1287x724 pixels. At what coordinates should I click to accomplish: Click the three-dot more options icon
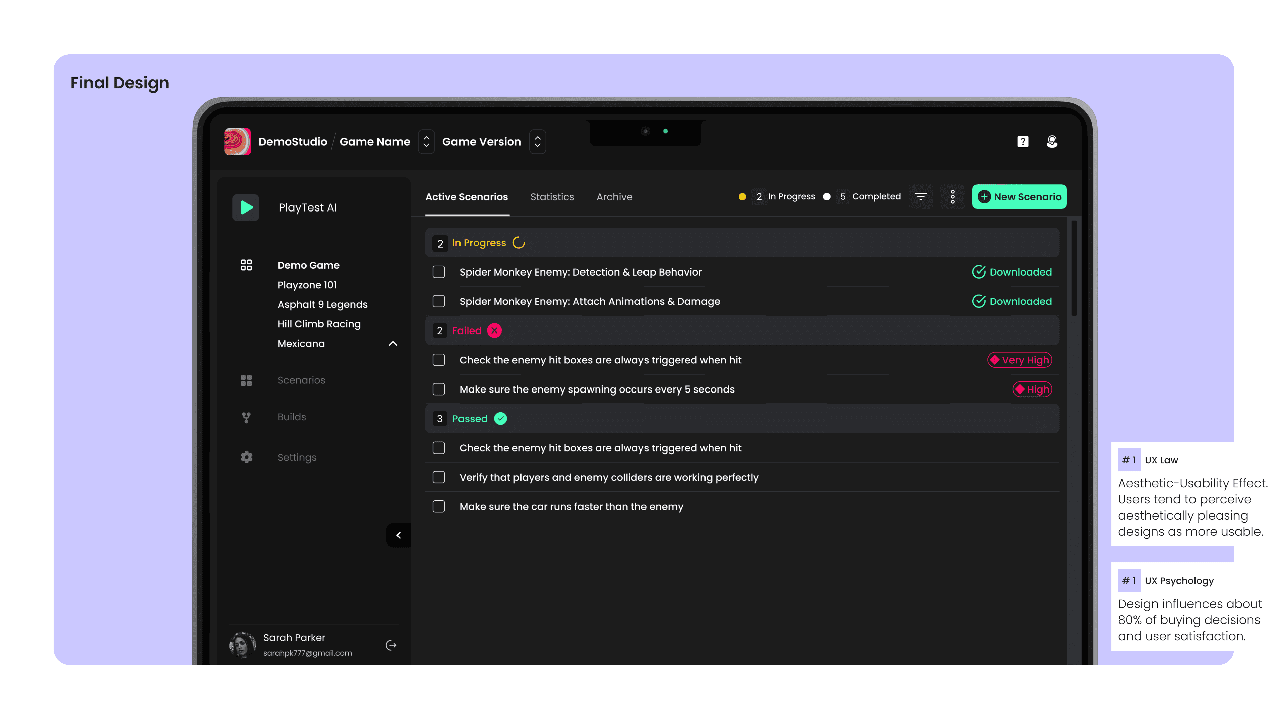tap(953, 196)
